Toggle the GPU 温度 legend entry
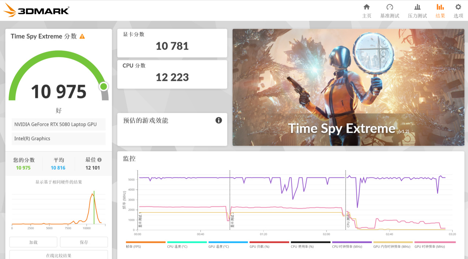 tap(228, 245)
